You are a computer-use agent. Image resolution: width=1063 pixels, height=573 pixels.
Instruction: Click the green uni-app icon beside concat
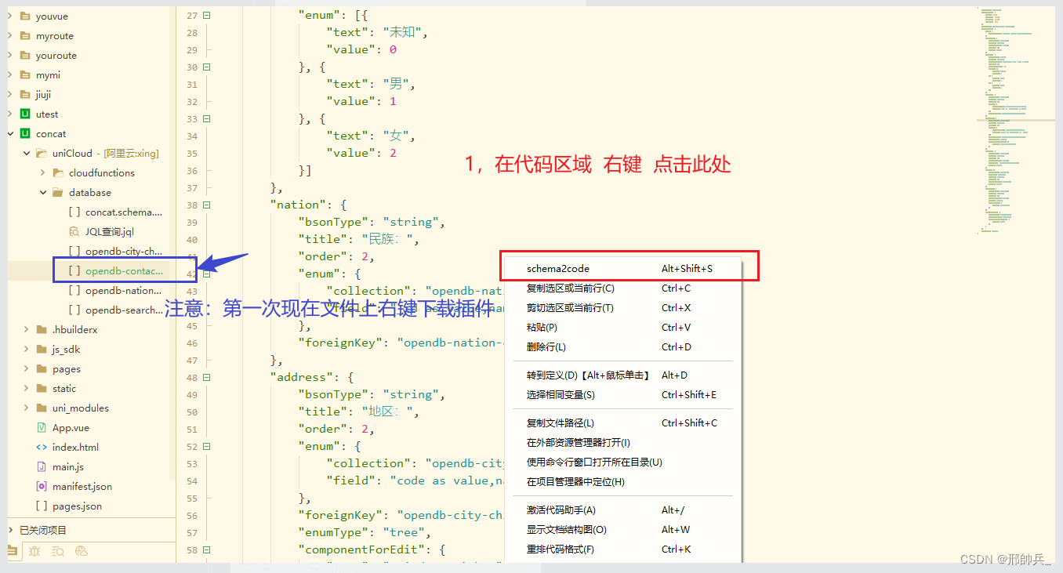[25, 134]
